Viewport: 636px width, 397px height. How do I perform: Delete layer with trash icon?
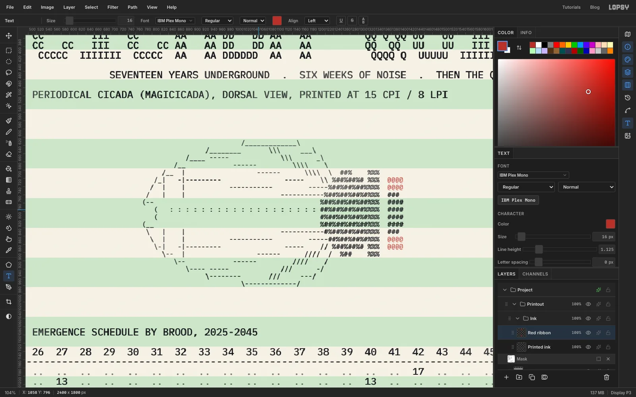tap(607, 377)
